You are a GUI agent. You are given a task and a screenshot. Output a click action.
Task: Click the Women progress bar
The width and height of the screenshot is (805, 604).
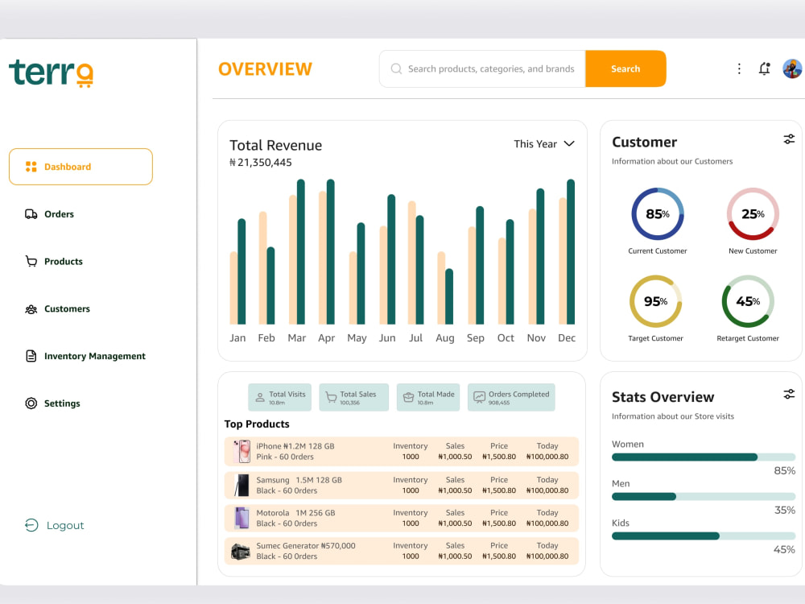click(x=704, y=457)
